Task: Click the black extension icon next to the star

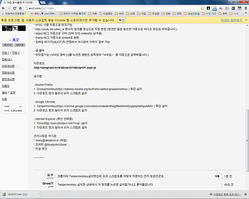Action: tap(208, 8)
